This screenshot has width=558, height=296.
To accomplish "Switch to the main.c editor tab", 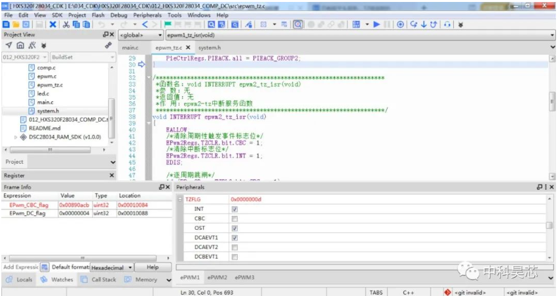I will coord(130,48).
